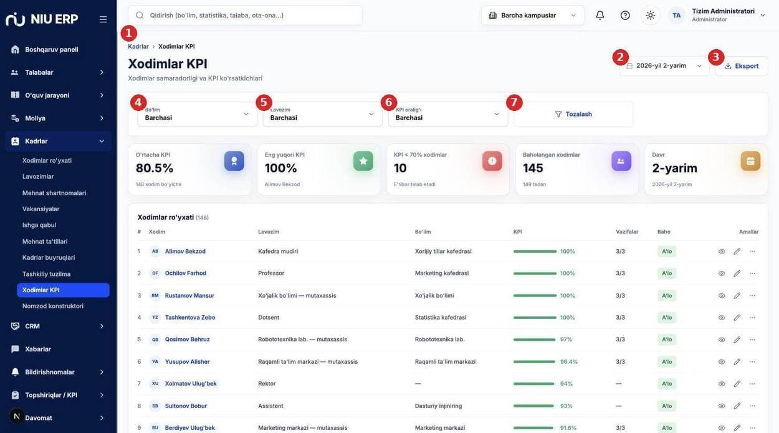Image resolution: width=779 pixels, height=433 pixels.
Task: Focus the Qidirish search field
Action: (245, 15)
